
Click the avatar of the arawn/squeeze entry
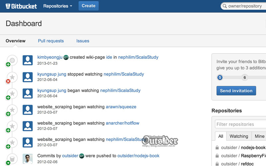point(28,110)
